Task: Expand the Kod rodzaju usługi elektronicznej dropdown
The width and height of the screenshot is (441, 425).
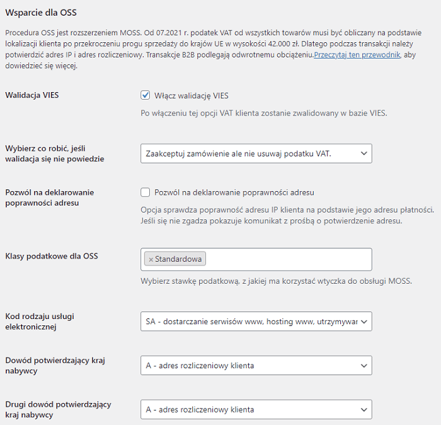Action: point(256,321)
